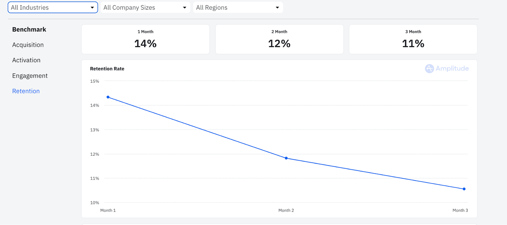The height and width of the screenshot is (225, 507).
Task: Open the All Regions dropdown
Action: (238, 7)
